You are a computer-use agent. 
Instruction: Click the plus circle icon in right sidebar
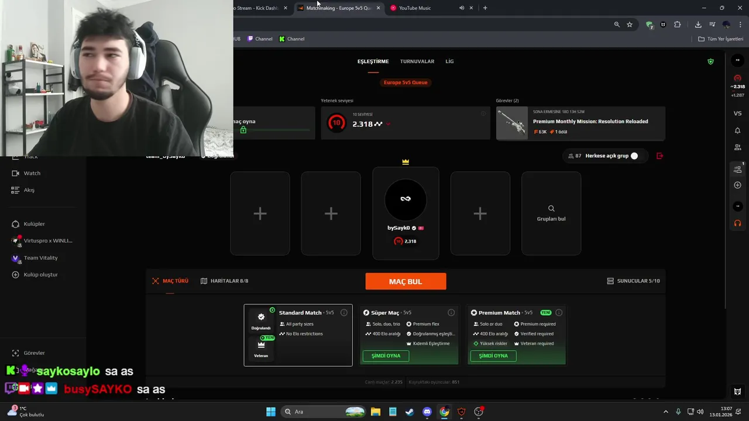[737, 185]
